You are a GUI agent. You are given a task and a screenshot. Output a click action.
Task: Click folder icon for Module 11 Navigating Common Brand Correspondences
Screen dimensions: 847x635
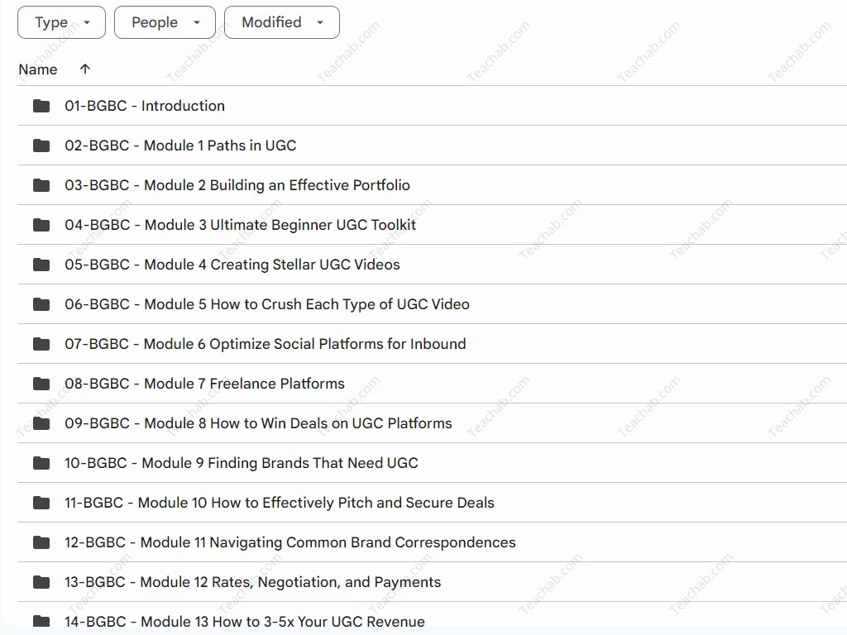click(41, 542)
